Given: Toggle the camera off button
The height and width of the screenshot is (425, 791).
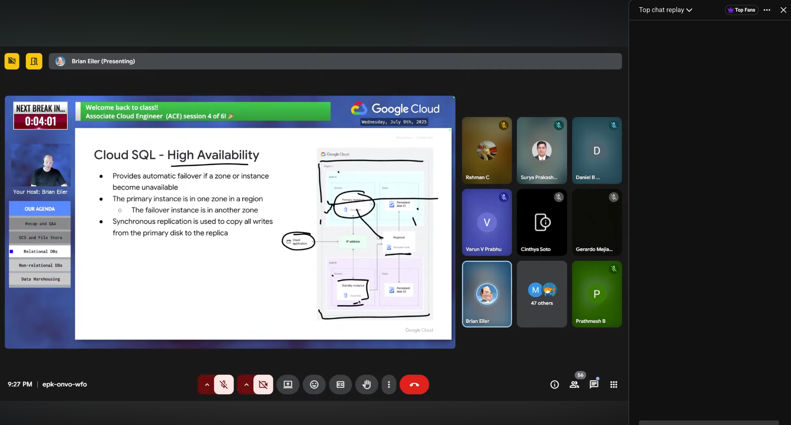Looking at the screenshot, I should point(263,385).
